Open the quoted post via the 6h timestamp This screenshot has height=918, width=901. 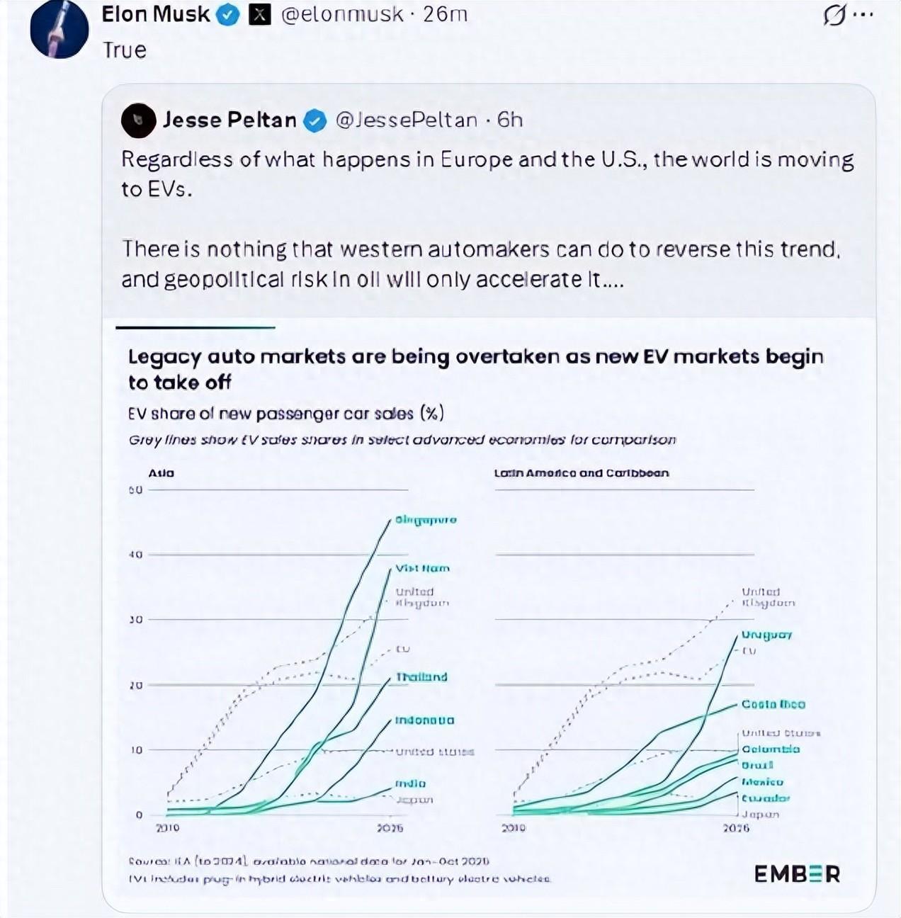point(510,120)
